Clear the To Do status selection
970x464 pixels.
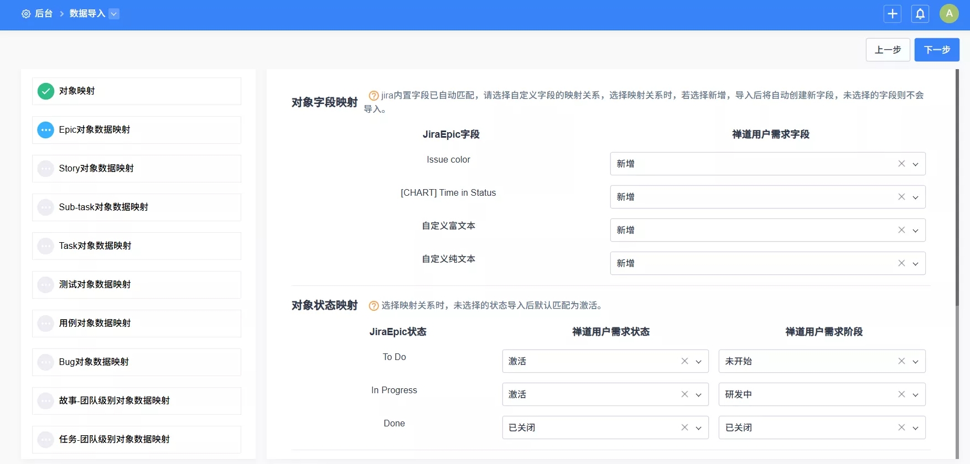pos(684,361)
